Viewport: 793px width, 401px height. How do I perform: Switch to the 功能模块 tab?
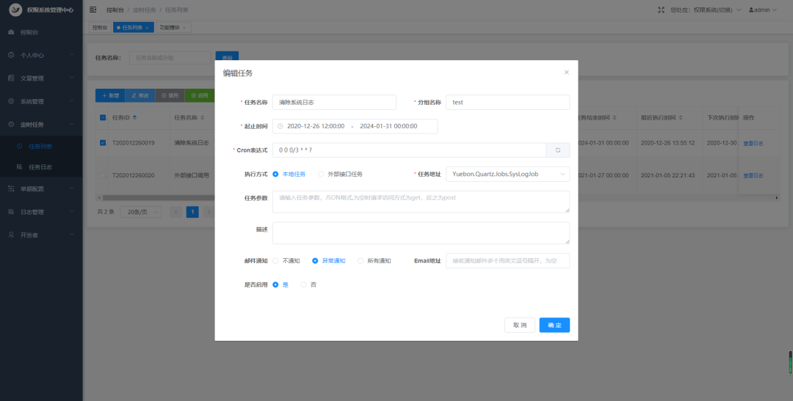pos(173,28)
